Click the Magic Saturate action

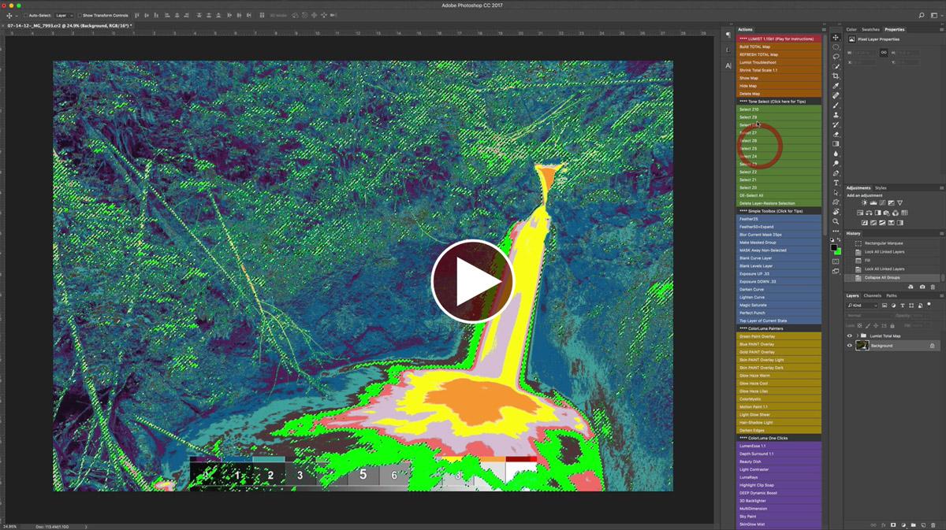pyautogui.click(x=753, y=305)
